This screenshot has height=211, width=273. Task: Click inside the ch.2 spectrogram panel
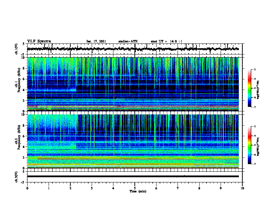coord(133,141)
